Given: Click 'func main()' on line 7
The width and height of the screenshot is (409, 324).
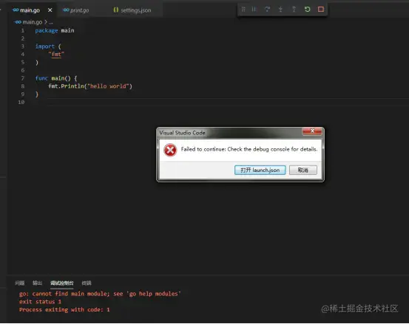Looking at the screenshot, I should tap(53, 78).
